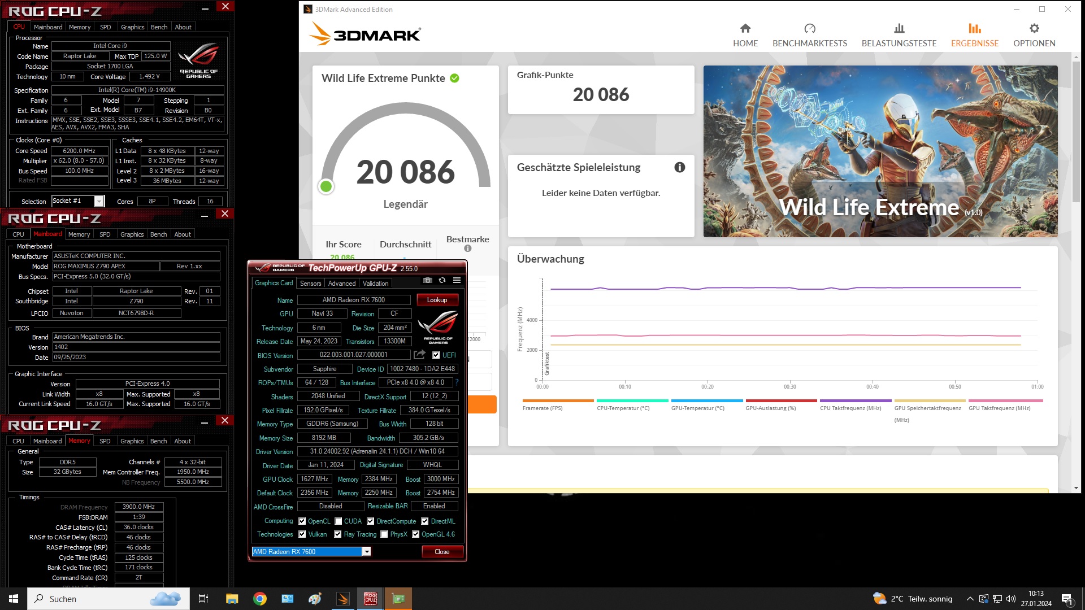Click the GPU Taktfrequenz (MHz) legend swatch

(1006, 400)
